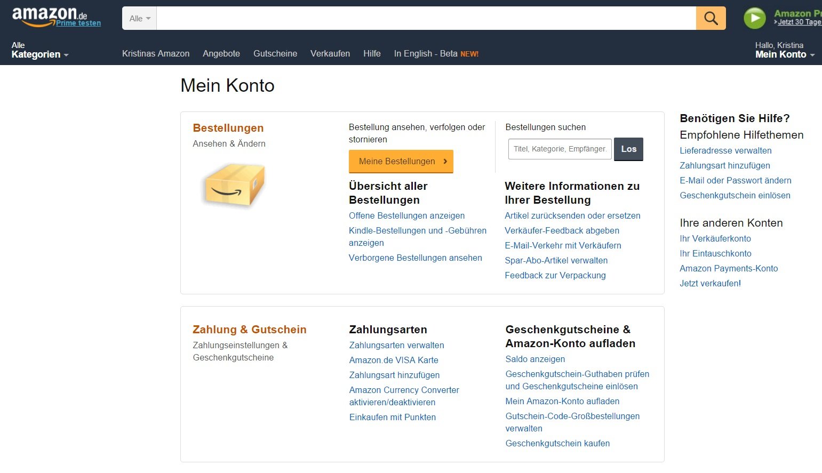Click Geschenkgutschein kaufen
The width and height of the screenshot is (822, 473).
557,443
